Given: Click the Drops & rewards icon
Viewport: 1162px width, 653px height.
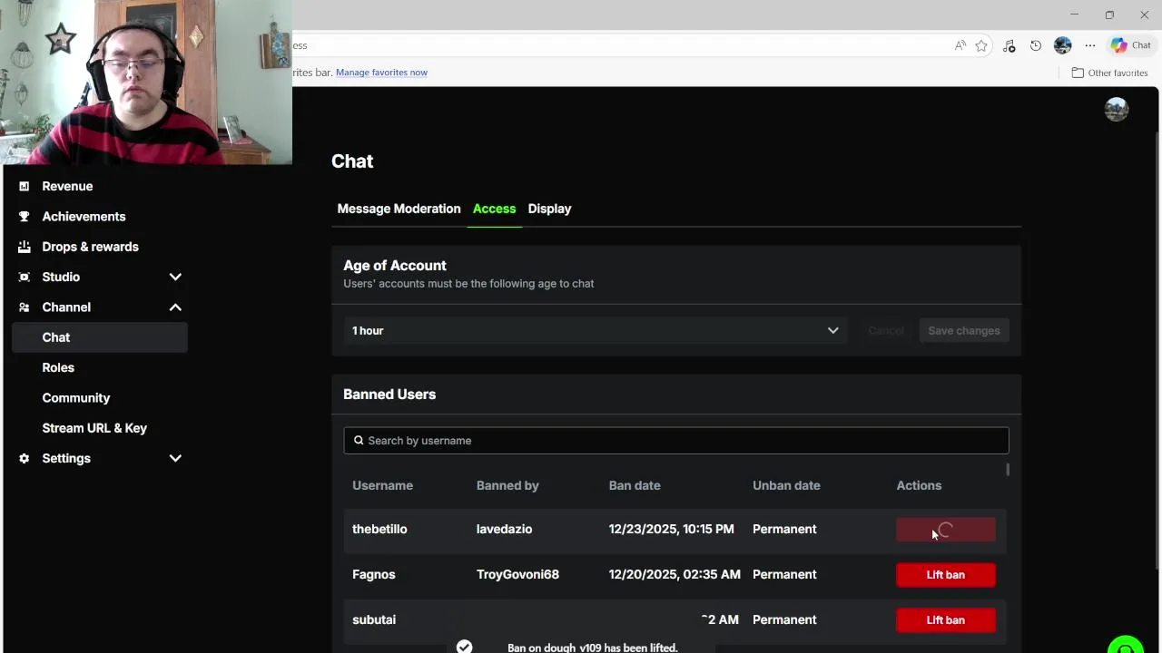Looking at the screenshot, I should pyautogui.click(x=25, y=247).
